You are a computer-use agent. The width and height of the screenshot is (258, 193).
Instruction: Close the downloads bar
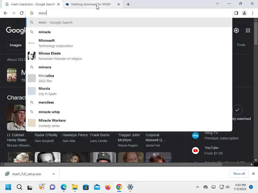253,174
